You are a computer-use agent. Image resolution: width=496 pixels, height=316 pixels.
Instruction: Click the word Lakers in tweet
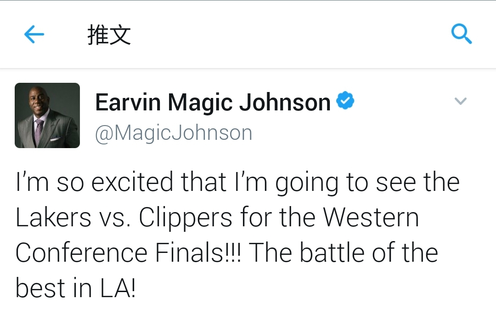(x=53, y=217)
